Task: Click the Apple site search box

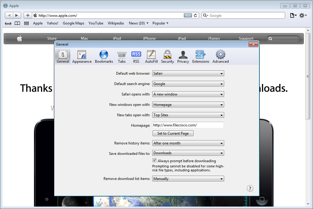Action: point(283,39)
